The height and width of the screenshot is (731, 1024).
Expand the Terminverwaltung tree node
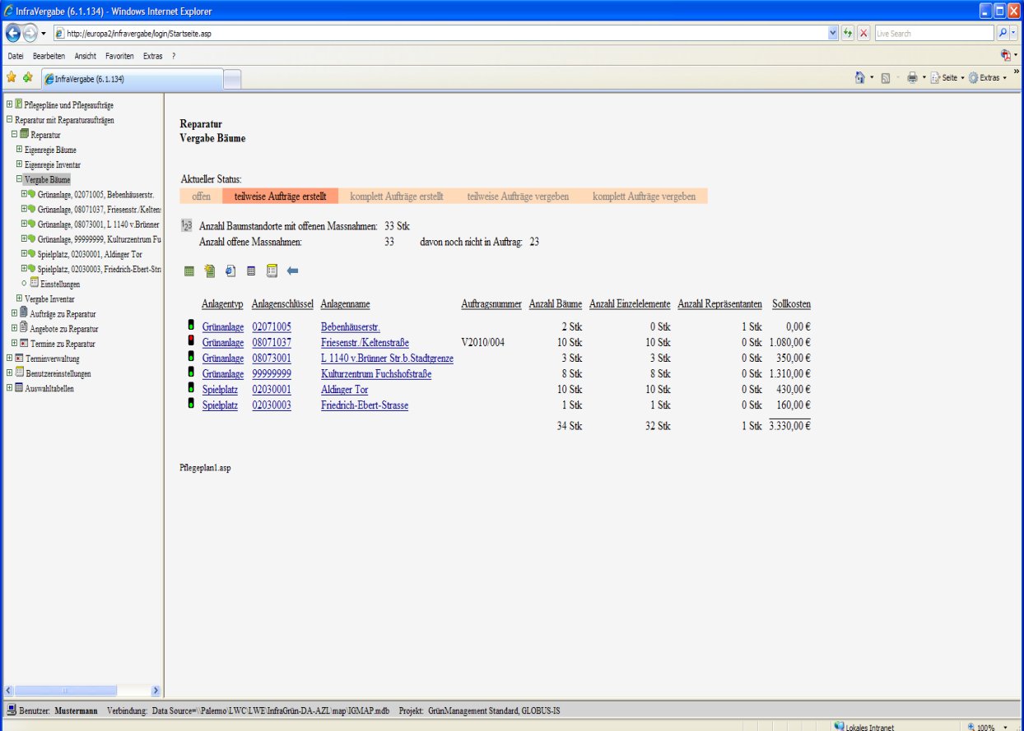pos(9,359)
